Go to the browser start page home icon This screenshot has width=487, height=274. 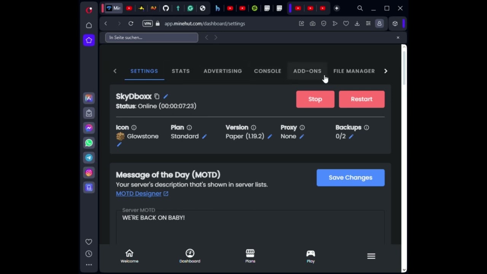tap(89, 25)
